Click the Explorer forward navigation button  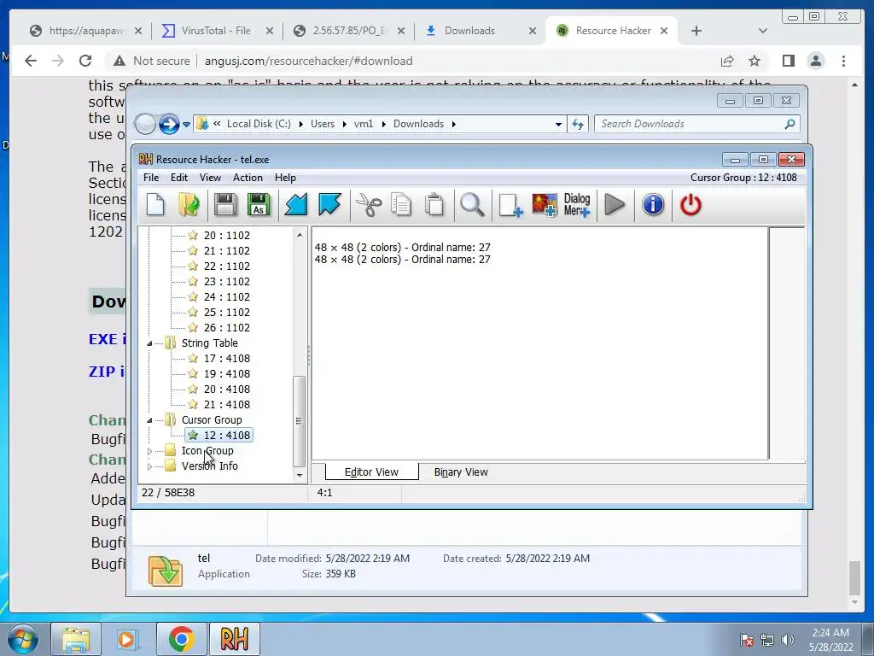pyautogui.click(x=169, y=124)
